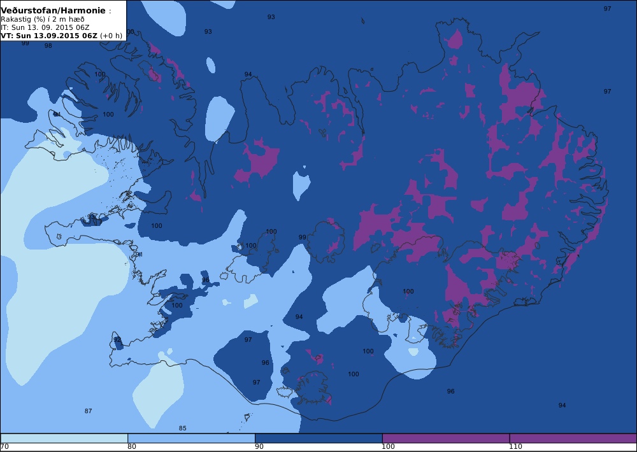Screen dimensions: 637x452
Task: Click the light blue 80–90 legend swatch
Action: point(191,438)
